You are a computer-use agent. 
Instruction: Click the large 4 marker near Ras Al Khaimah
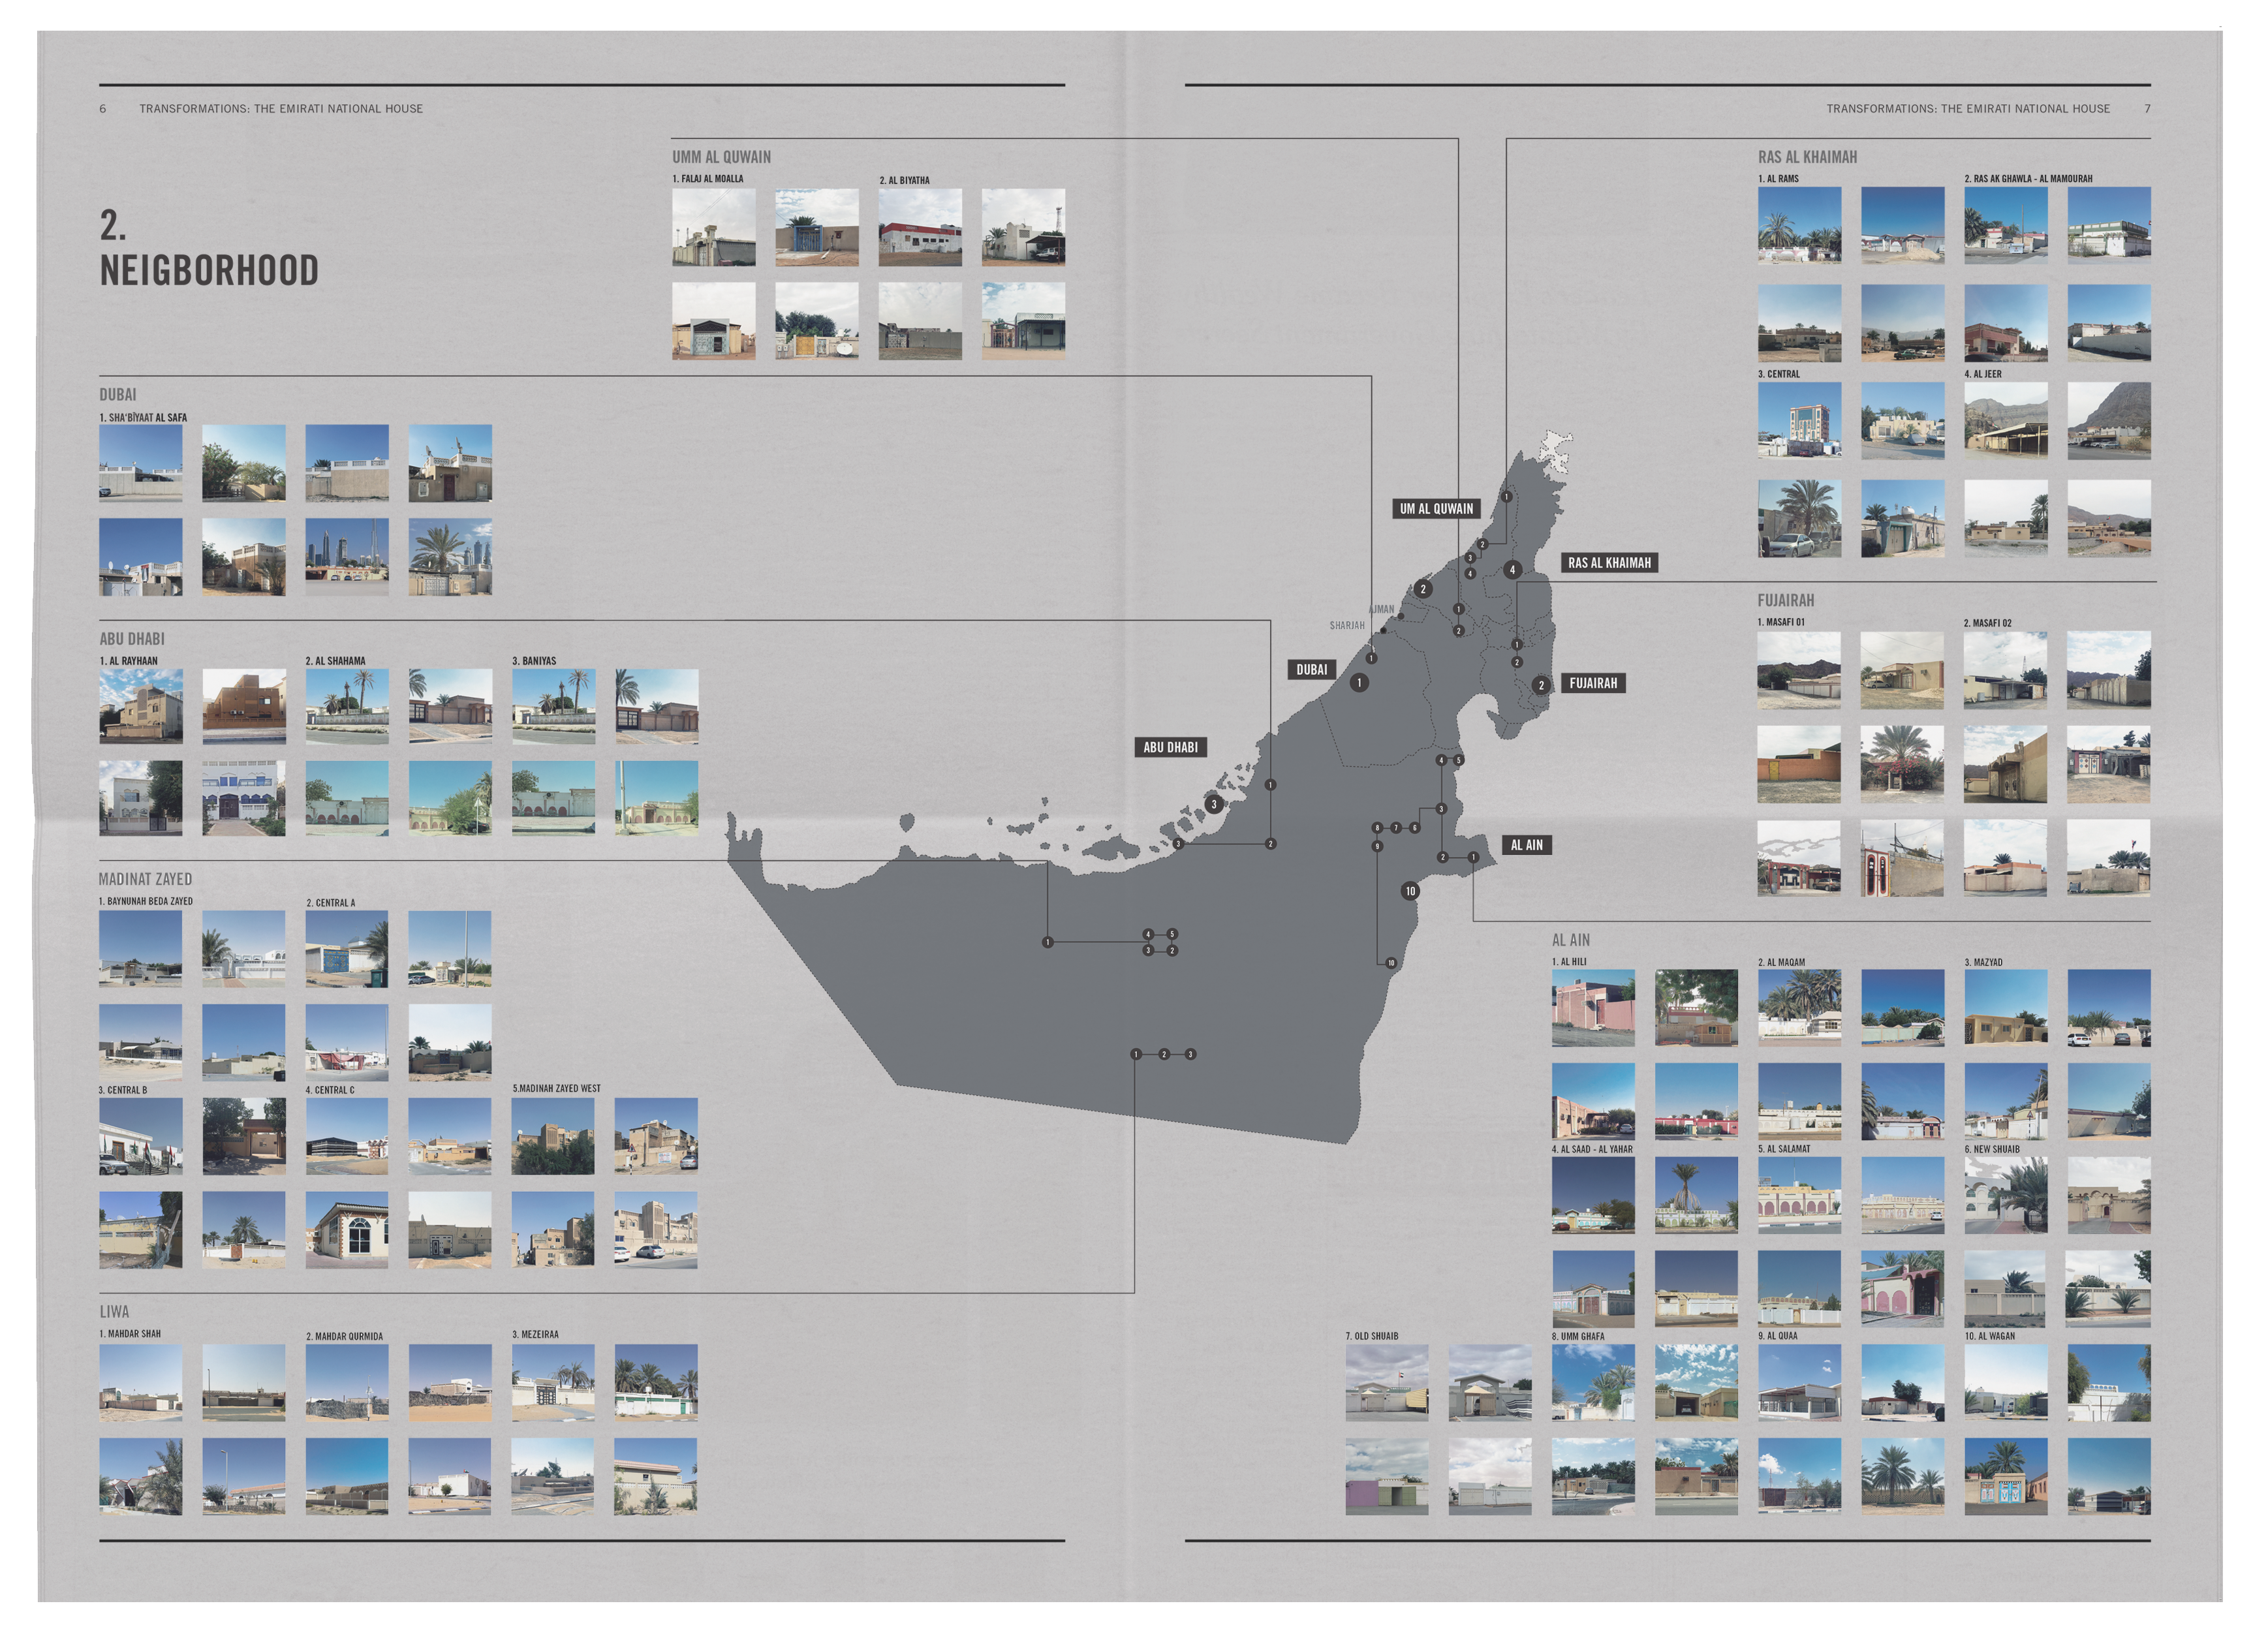click(x=1513, y=570)
